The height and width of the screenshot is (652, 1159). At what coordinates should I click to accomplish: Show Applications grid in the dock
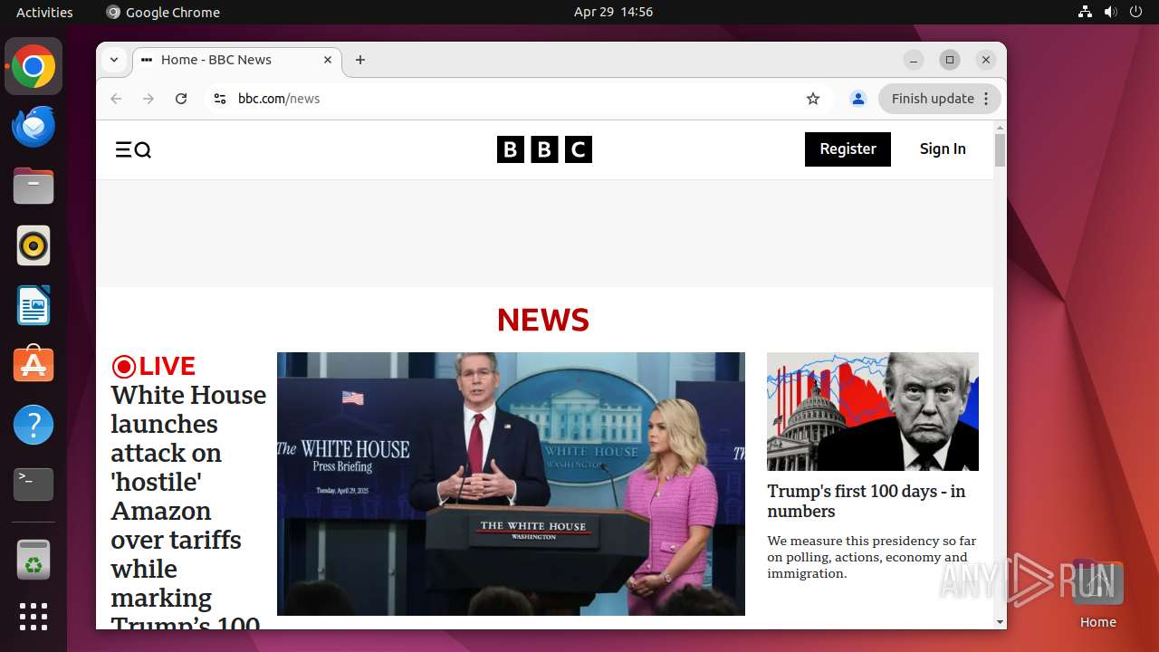pyautogui.click(x=34, y=617)
